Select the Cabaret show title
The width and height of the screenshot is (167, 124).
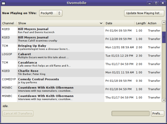click(24, 54)
